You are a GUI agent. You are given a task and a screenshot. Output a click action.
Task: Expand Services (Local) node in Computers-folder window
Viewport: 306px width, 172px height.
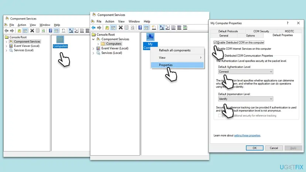pyautogui.click(x=6, y=50)
